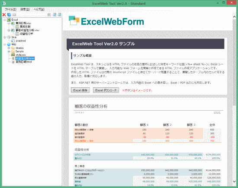Click the 顧客 2 column header
Viewport: 238px width, 188px height.
[167, 125]
